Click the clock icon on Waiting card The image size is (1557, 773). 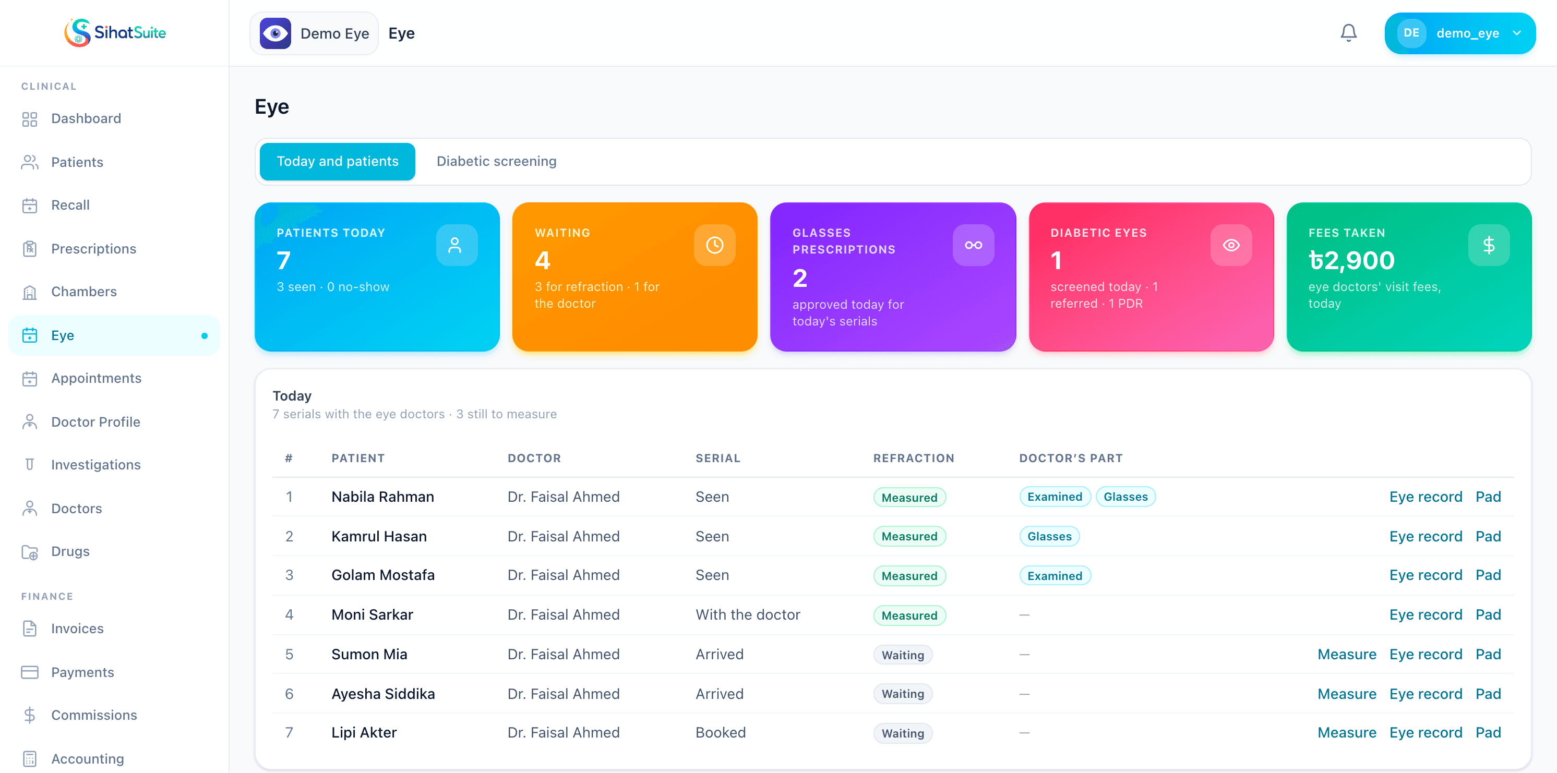[714, 245]
